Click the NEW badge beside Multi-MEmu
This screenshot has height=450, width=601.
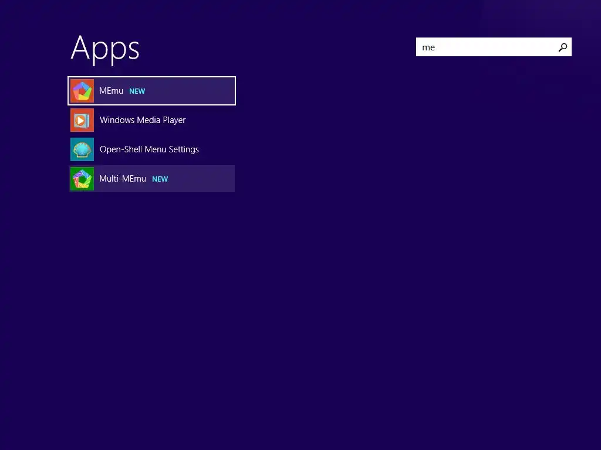point(160,179)
